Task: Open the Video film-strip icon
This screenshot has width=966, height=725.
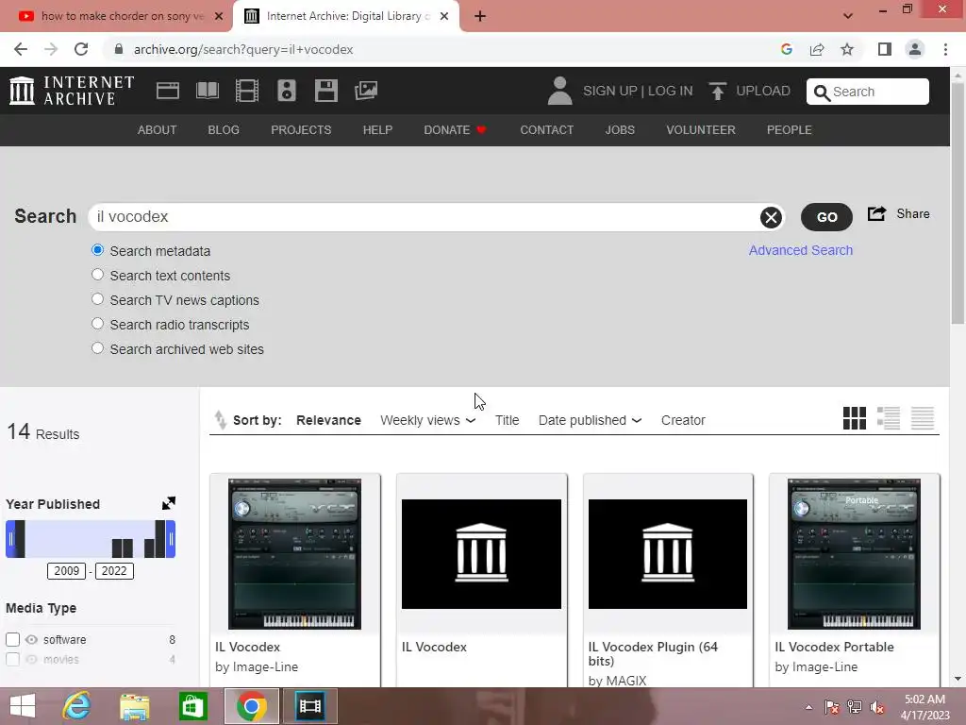Action: click(x=247, y=91)
